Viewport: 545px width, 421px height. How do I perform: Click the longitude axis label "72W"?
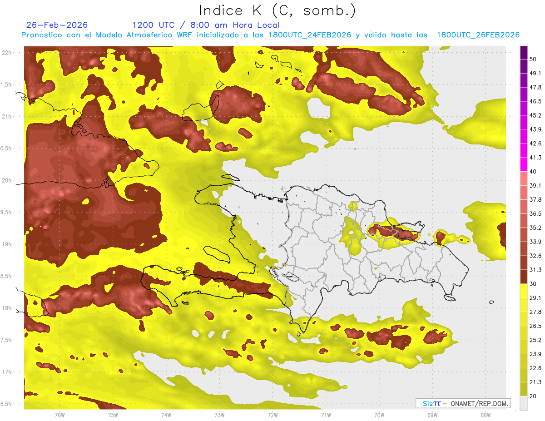pyautogui.click(x=272, y=415)
